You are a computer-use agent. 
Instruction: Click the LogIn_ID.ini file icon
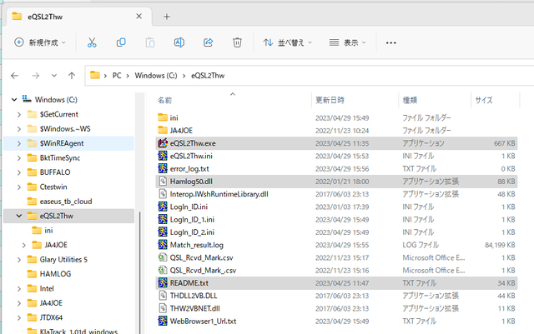click(x=163, y=207)
